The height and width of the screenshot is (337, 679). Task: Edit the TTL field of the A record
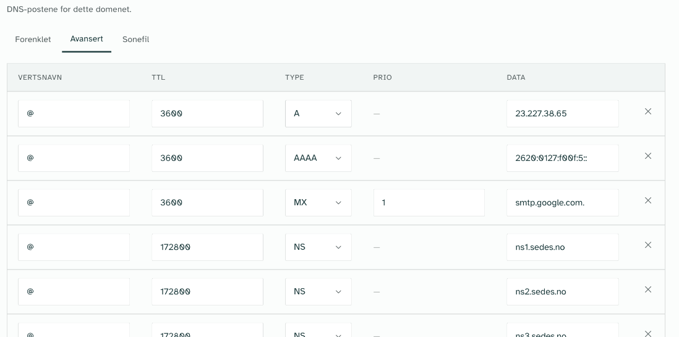(x=207, y=114)
